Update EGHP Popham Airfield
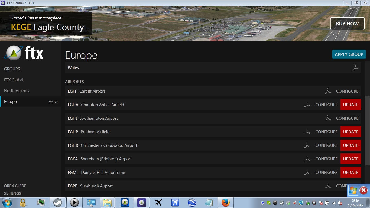 pyautogui.click(x=350, y=132)
